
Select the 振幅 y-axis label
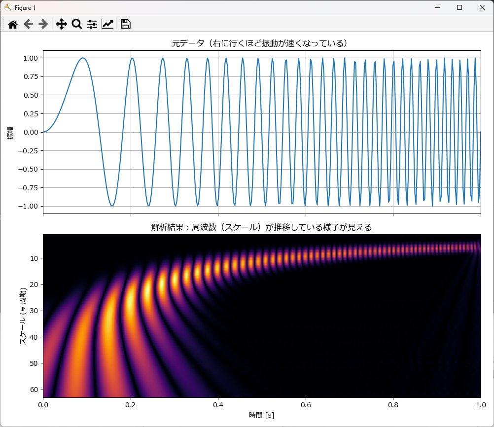[x=10, y=132]
